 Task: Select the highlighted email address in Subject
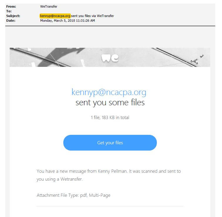(55, 16)
